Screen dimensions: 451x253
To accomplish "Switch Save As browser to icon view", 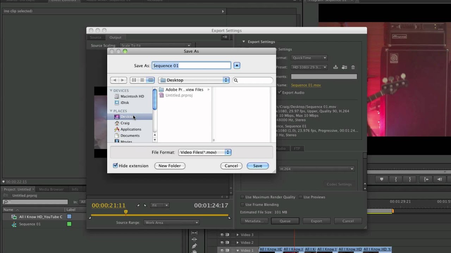I will click(x=134, y=80).
